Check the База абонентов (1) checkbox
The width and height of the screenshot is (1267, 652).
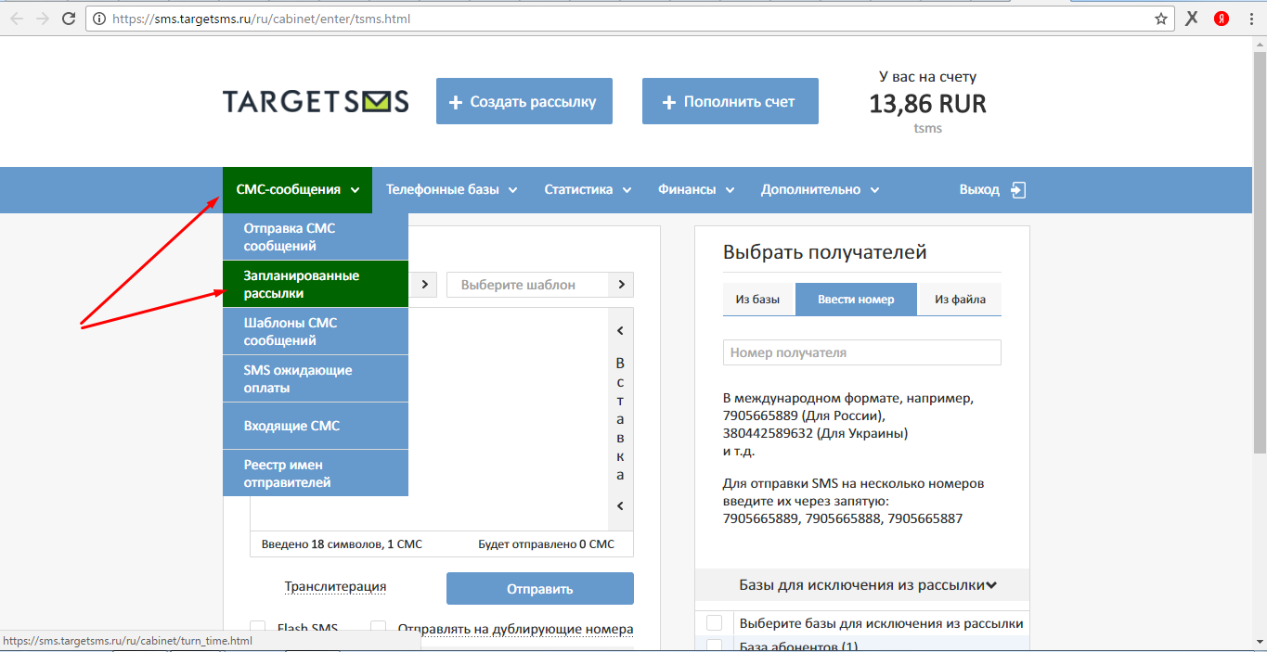coord(715,646)
